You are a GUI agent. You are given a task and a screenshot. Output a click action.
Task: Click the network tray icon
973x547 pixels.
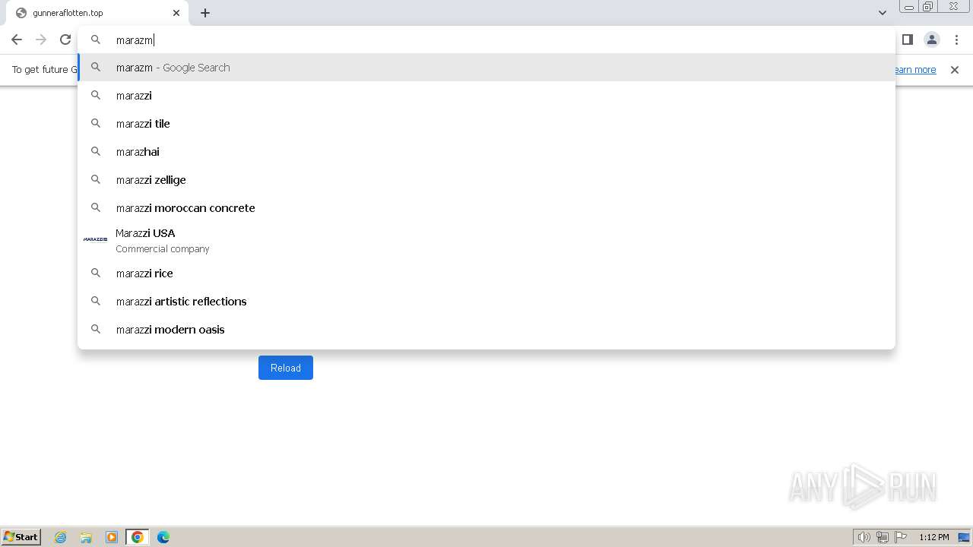click(883, 537)
